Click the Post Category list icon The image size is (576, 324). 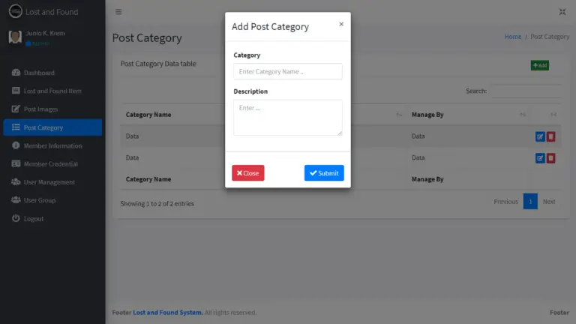click(x=16, y=127)
